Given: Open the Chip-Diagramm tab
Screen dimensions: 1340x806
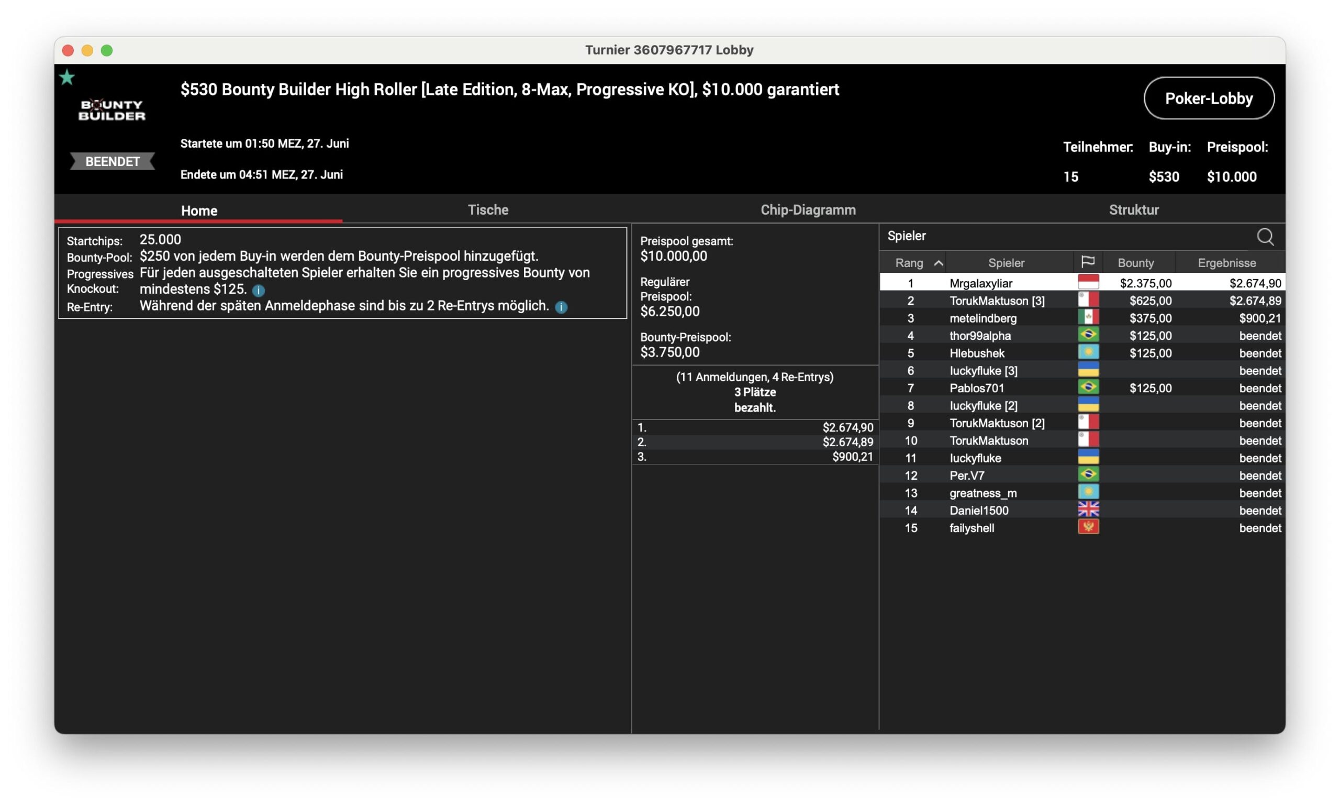Looking at the screenshot, I should (808, 209).
